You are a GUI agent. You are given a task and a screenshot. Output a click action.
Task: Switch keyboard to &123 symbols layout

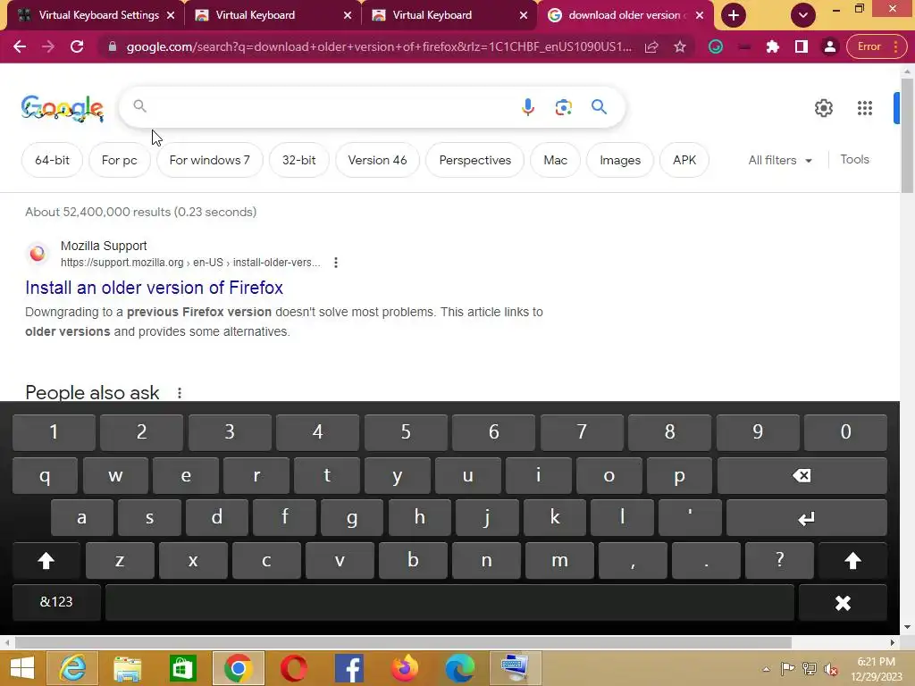[56, 603]
